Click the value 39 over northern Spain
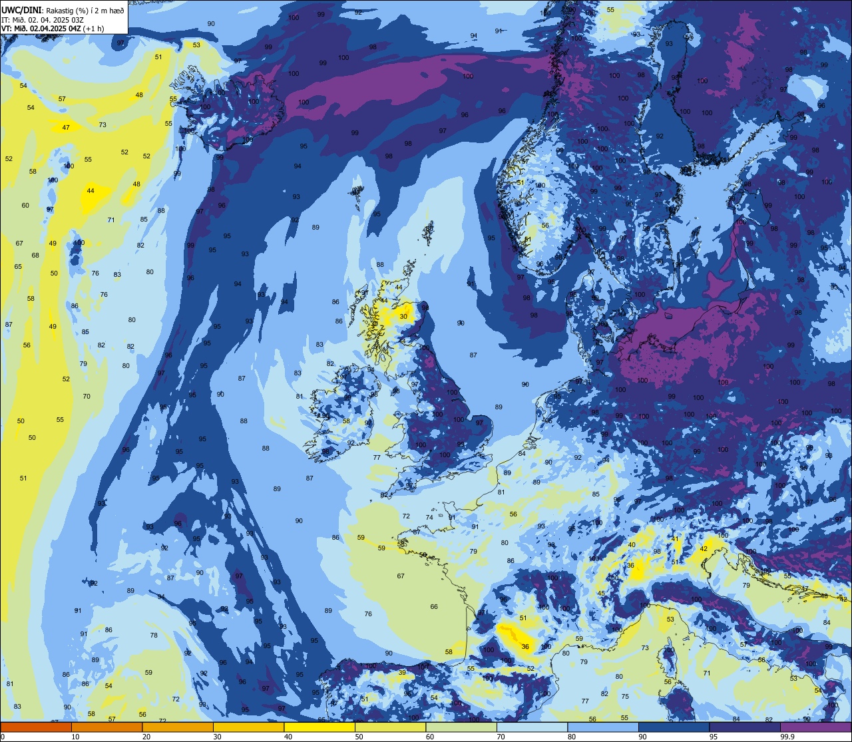 [402, 673]
